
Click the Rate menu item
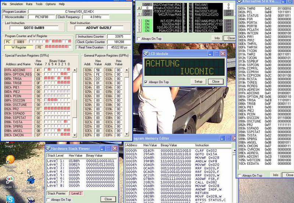(29, 4)
